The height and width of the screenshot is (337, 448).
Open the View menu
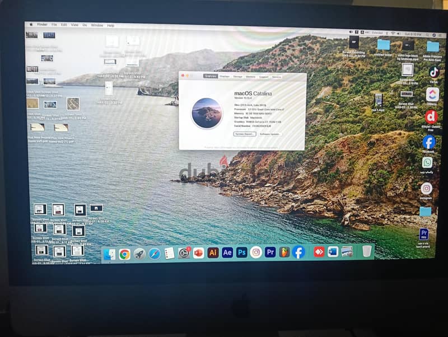coord(74,25)
